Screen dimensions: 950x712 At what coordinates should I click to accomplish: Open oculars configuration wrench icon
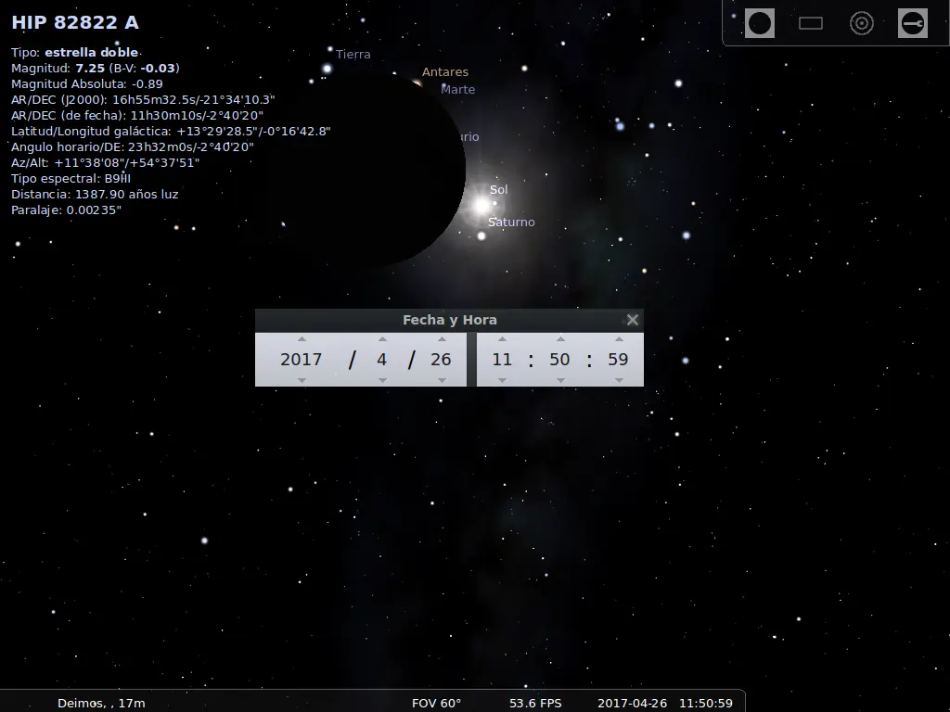point(913,23)
